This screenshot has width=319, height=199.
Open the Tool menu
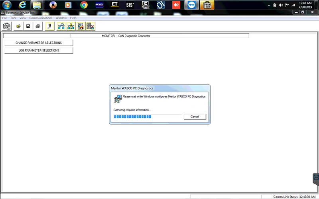pyautogui.click(x=13, y=18)
